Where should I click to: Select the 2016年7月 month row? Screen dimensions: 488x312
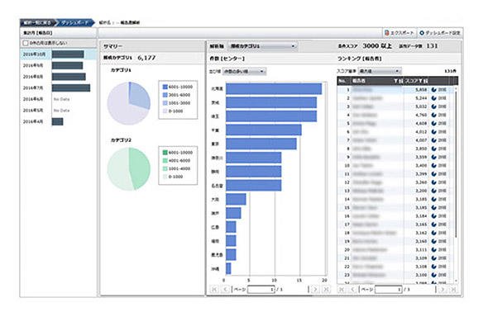[59, 87]
